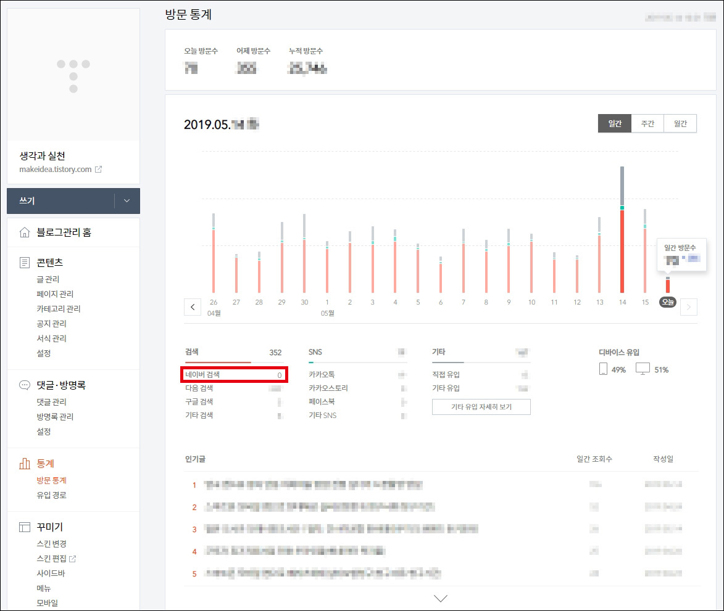The width and height of the screenshot is (724, 611).
Task: Open 서식 관리 menu item
Action: point(51,338)
